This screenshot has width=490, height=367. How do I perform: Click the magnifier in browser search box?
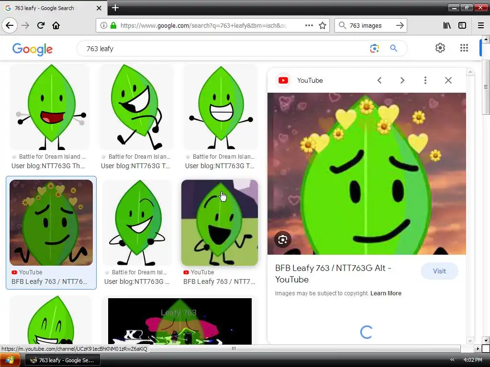tap(342, 25)
